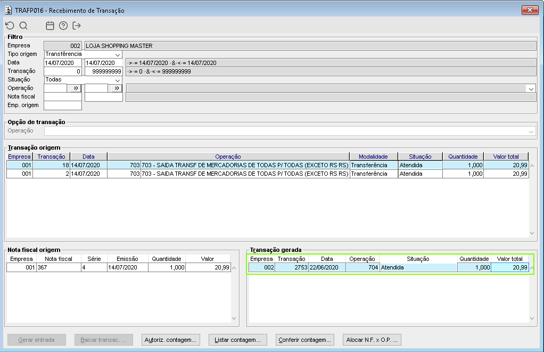Image resolution: width=544 pixels, height=352 pixels.
Task: Click the Emp. origem input field
Action: [x=63, y=105]
